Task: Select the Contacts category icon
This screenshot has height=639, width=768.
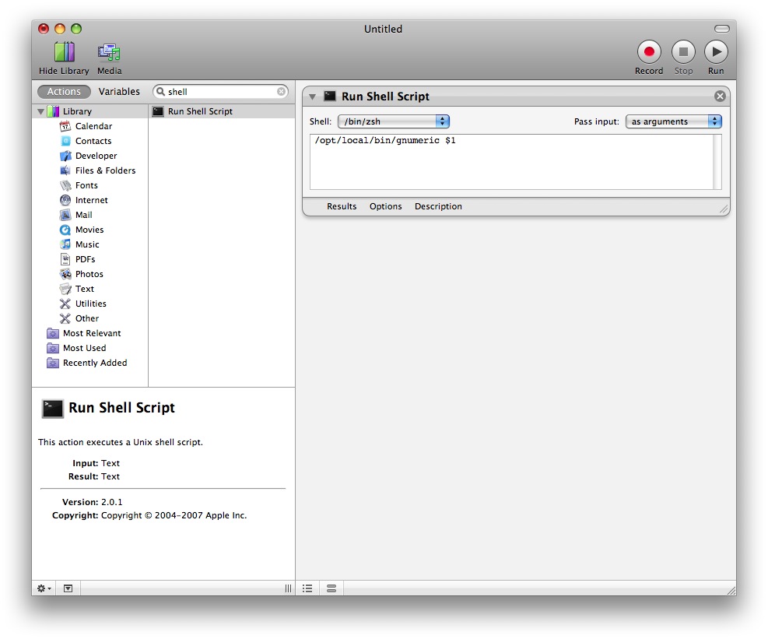Action: tap(65, 141)
